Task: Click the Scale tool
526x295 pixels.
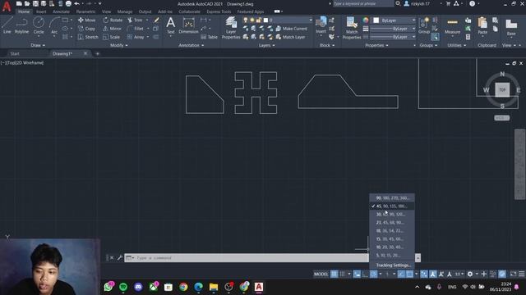Action: 112,37
